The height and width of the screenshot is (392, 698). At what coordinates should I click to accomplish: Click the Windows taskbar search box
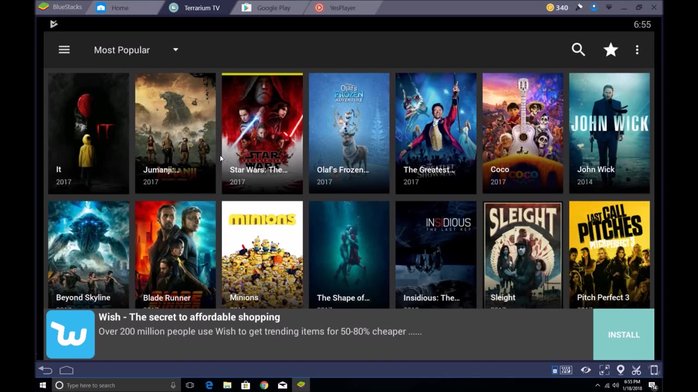tap(116, 385)
